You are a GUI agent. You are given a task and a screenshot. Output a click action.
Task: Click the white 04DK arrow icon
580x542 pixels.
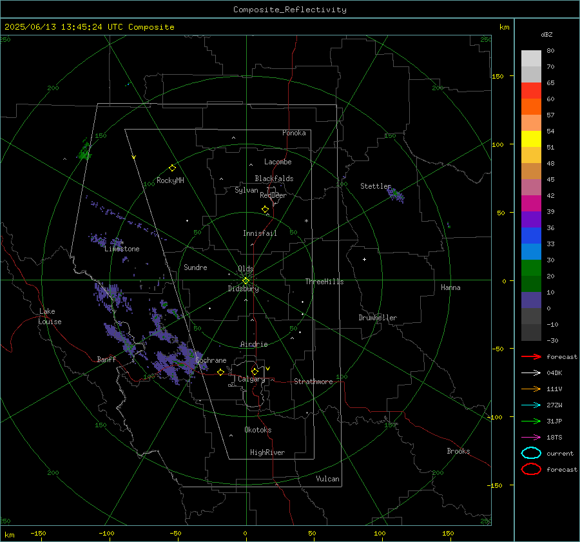click(531, 373)
